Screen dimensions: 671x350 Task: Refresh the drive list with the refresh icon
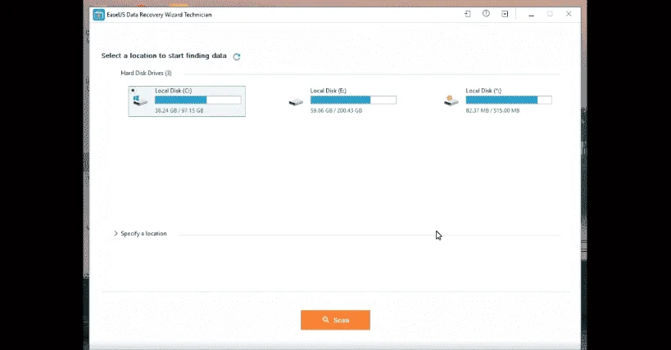point(237,56)
